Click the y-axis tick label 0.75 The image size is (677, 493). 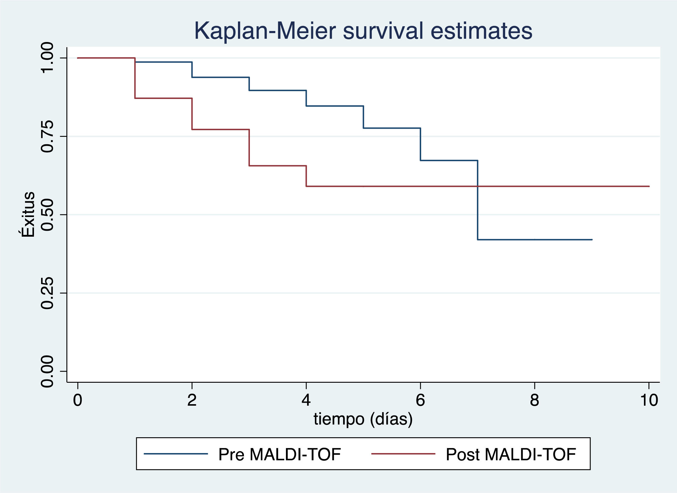pyautogui.click(x=47, y=136)
